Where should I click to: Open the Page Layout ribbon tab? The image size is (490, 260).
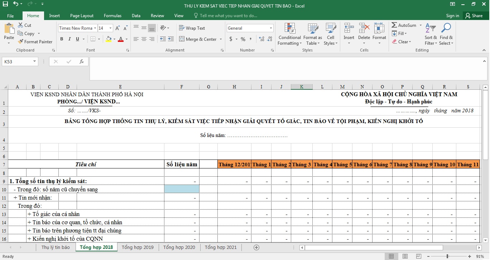(82, 16)
